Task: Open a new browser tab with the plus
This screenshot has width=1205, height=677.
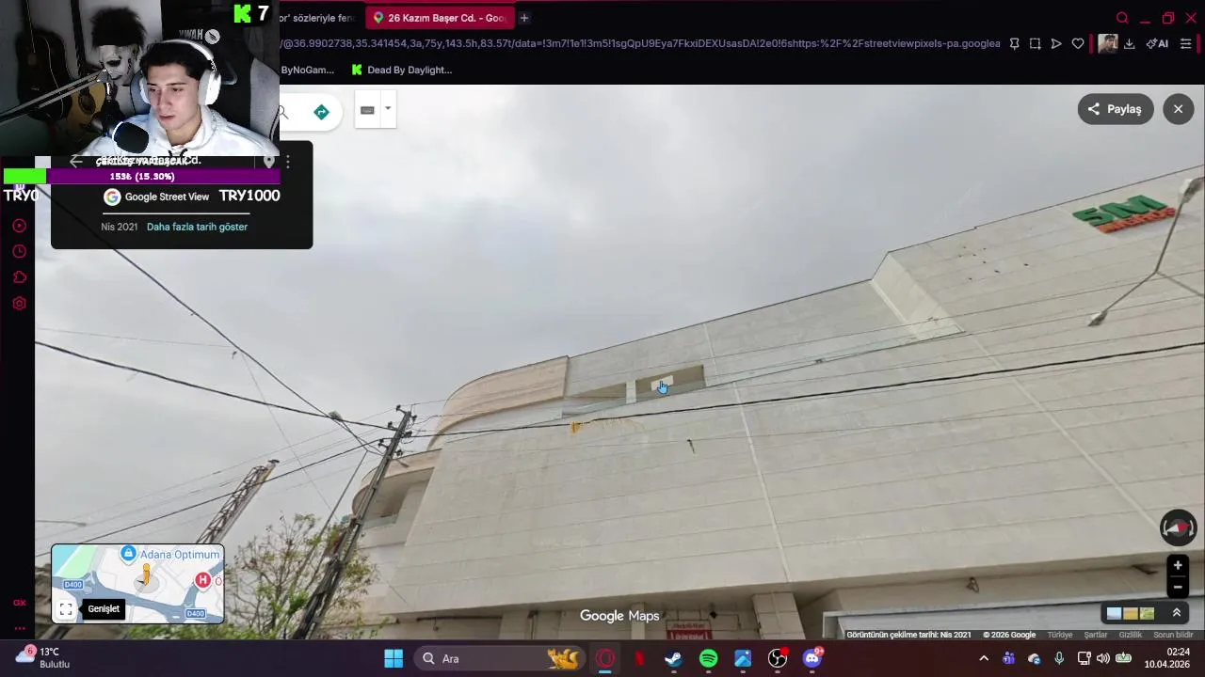Action: [524, 18]
